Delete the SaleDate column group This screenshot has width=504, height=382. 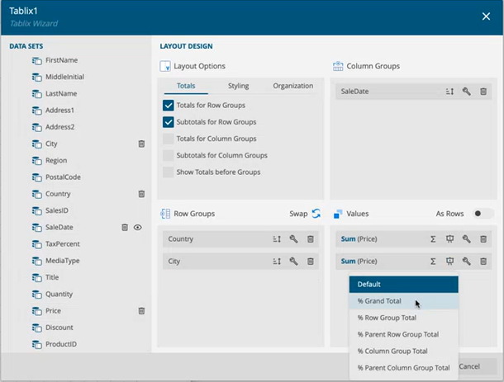(x=483, y=92)
